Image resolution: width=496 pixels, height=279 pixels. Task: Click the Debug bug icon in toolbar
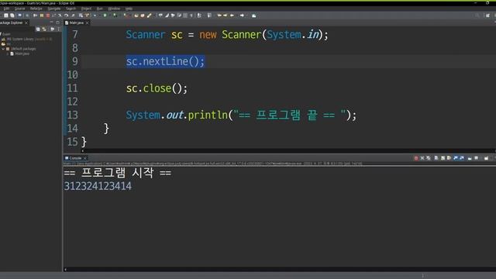(x=95, y=15)
